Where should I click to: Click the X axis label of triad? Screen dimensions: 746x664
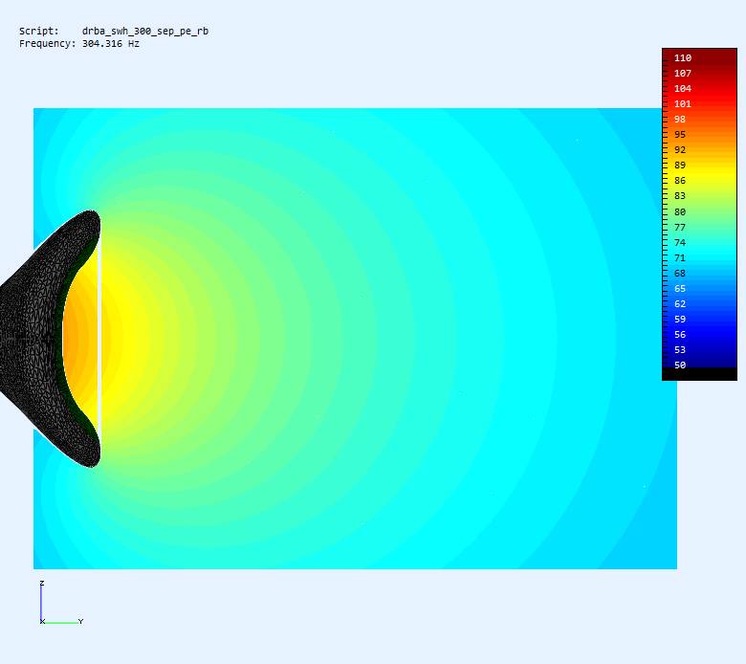[42, 622]
